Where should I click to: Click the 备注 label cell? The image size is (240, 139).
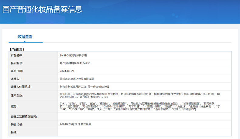pos(33,132)
